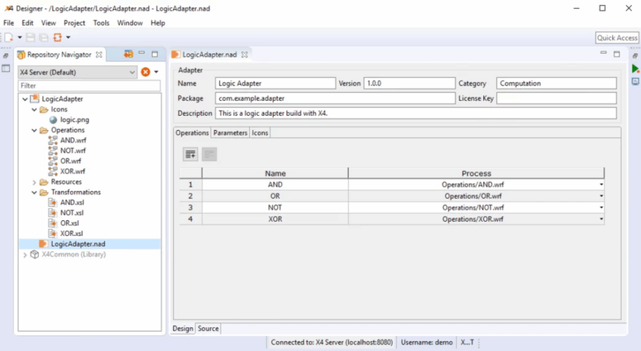641x351 pixels.
Task: Click the green run icon on right sidebar
Action: 635,69
